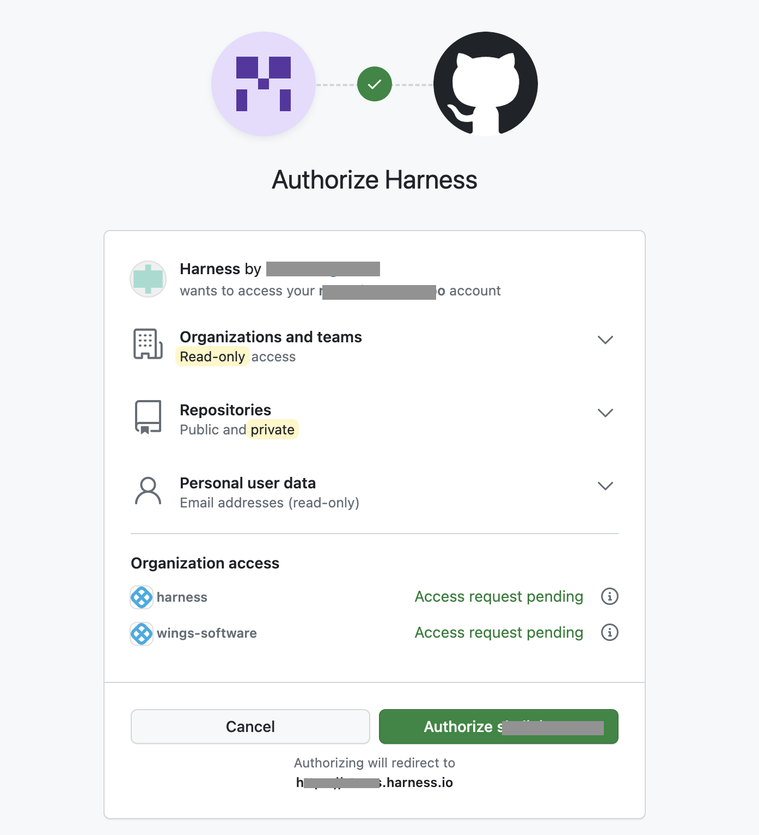Expand the Repositories permission details

click(605, 413)
